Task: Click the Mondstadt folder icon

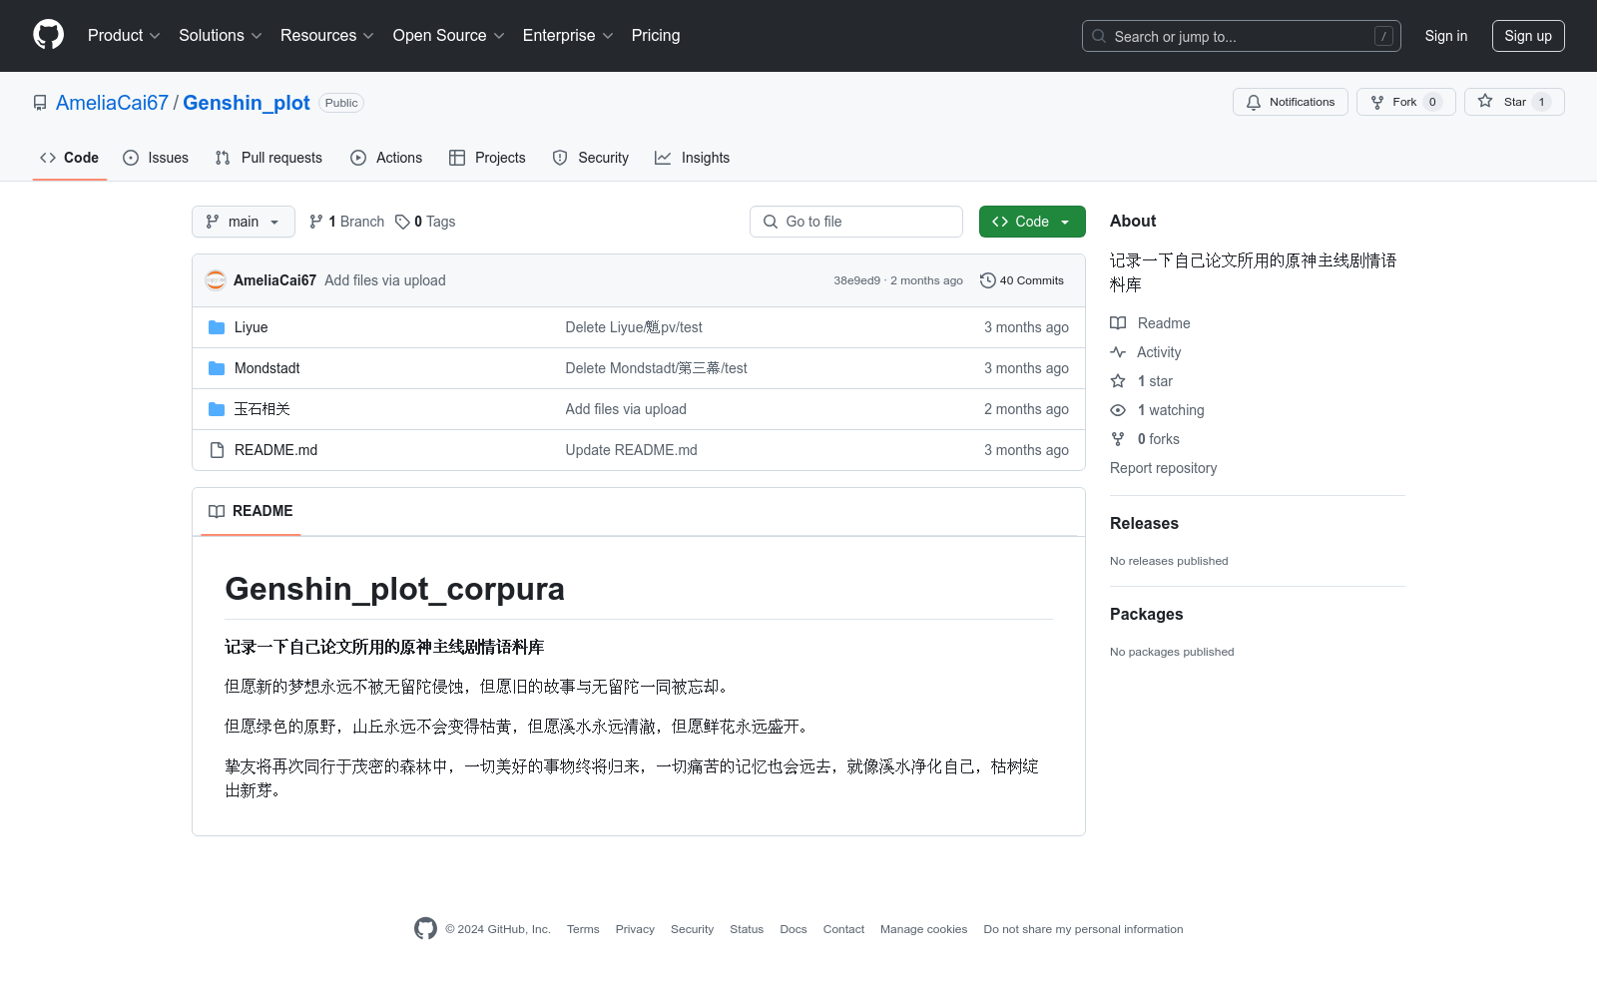Action: [217, 368]
